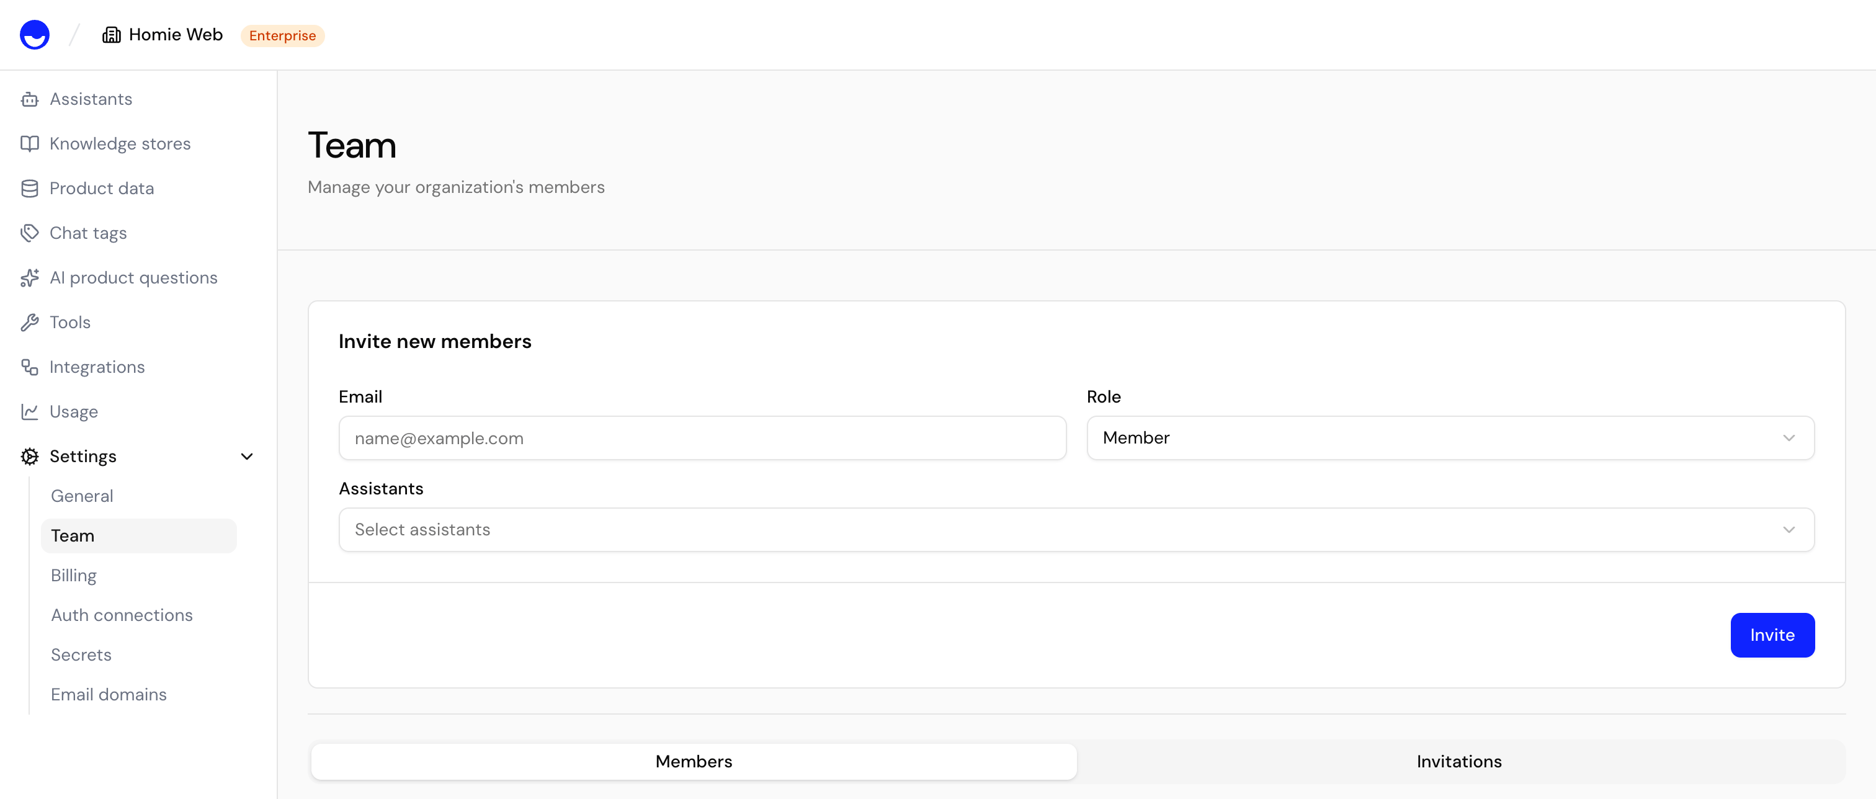Click the Enterprise plan badge

click(282, 36)
